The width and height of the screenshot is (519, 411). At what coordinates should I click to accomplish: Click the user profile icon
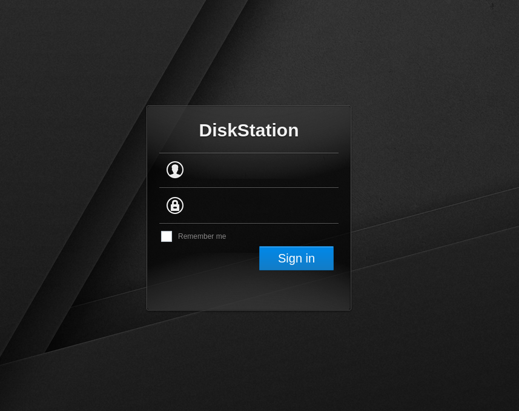(x=175, y=170)
